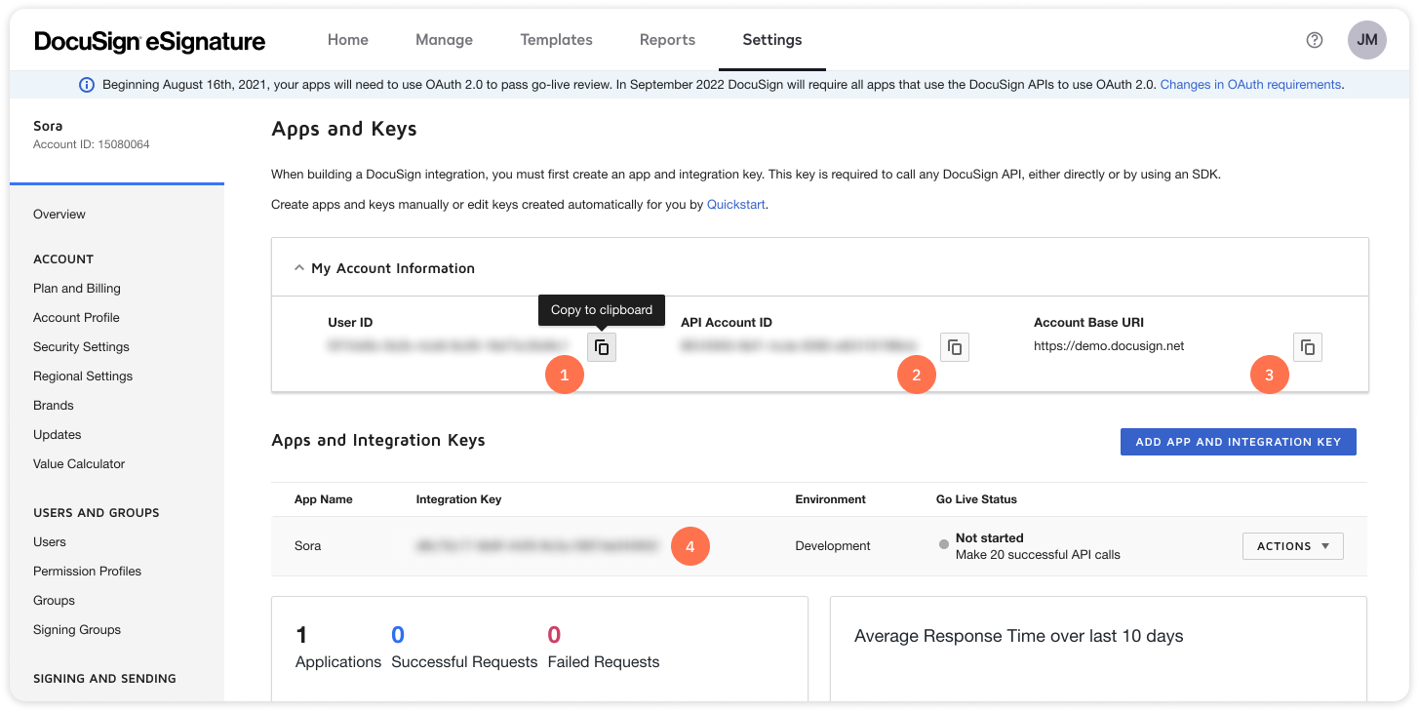Open the Templates tab

point(556,40)
